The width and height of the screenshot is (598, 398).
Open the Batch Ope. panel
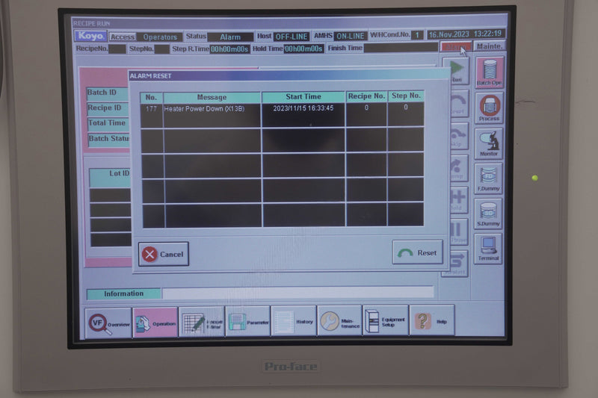click(489, 72)
